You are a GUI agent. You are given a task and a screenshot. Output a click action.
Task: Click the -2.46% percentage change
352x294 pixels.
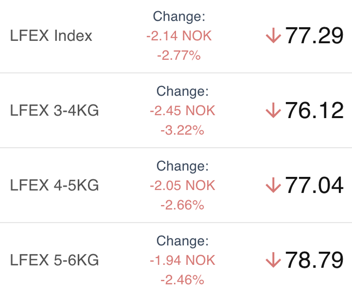182,279
